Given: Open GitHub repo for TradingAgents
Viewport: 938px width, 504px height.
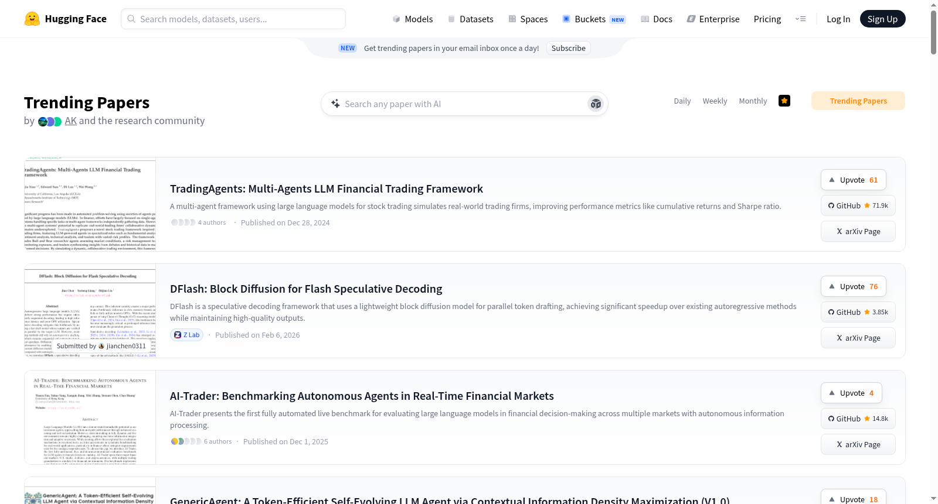Looking at the screenshot, I should point(858,205).
